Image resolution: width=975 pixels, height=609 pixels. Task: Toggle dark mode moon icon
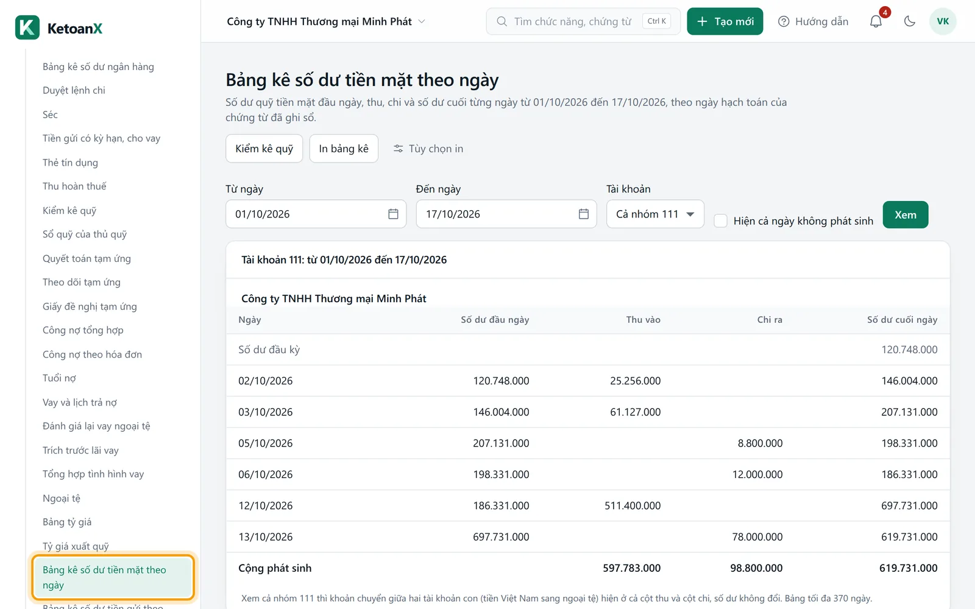pos(910,21)
